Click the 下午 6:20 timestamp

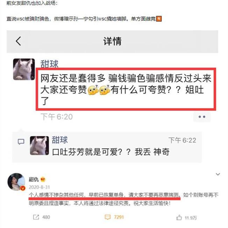[57, 117]
